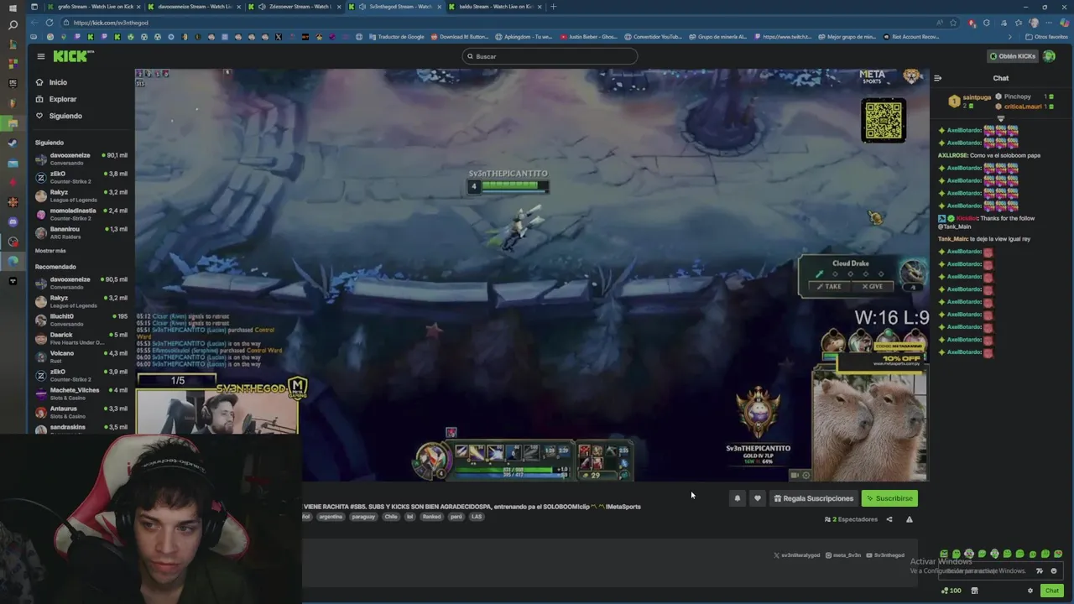Open a new browser tab
Viewport: 1074px width, 604px height.
[553, 7]
